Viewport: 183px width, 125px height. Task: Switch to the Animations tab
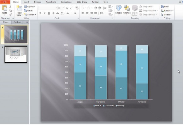[x=66, y=2]
